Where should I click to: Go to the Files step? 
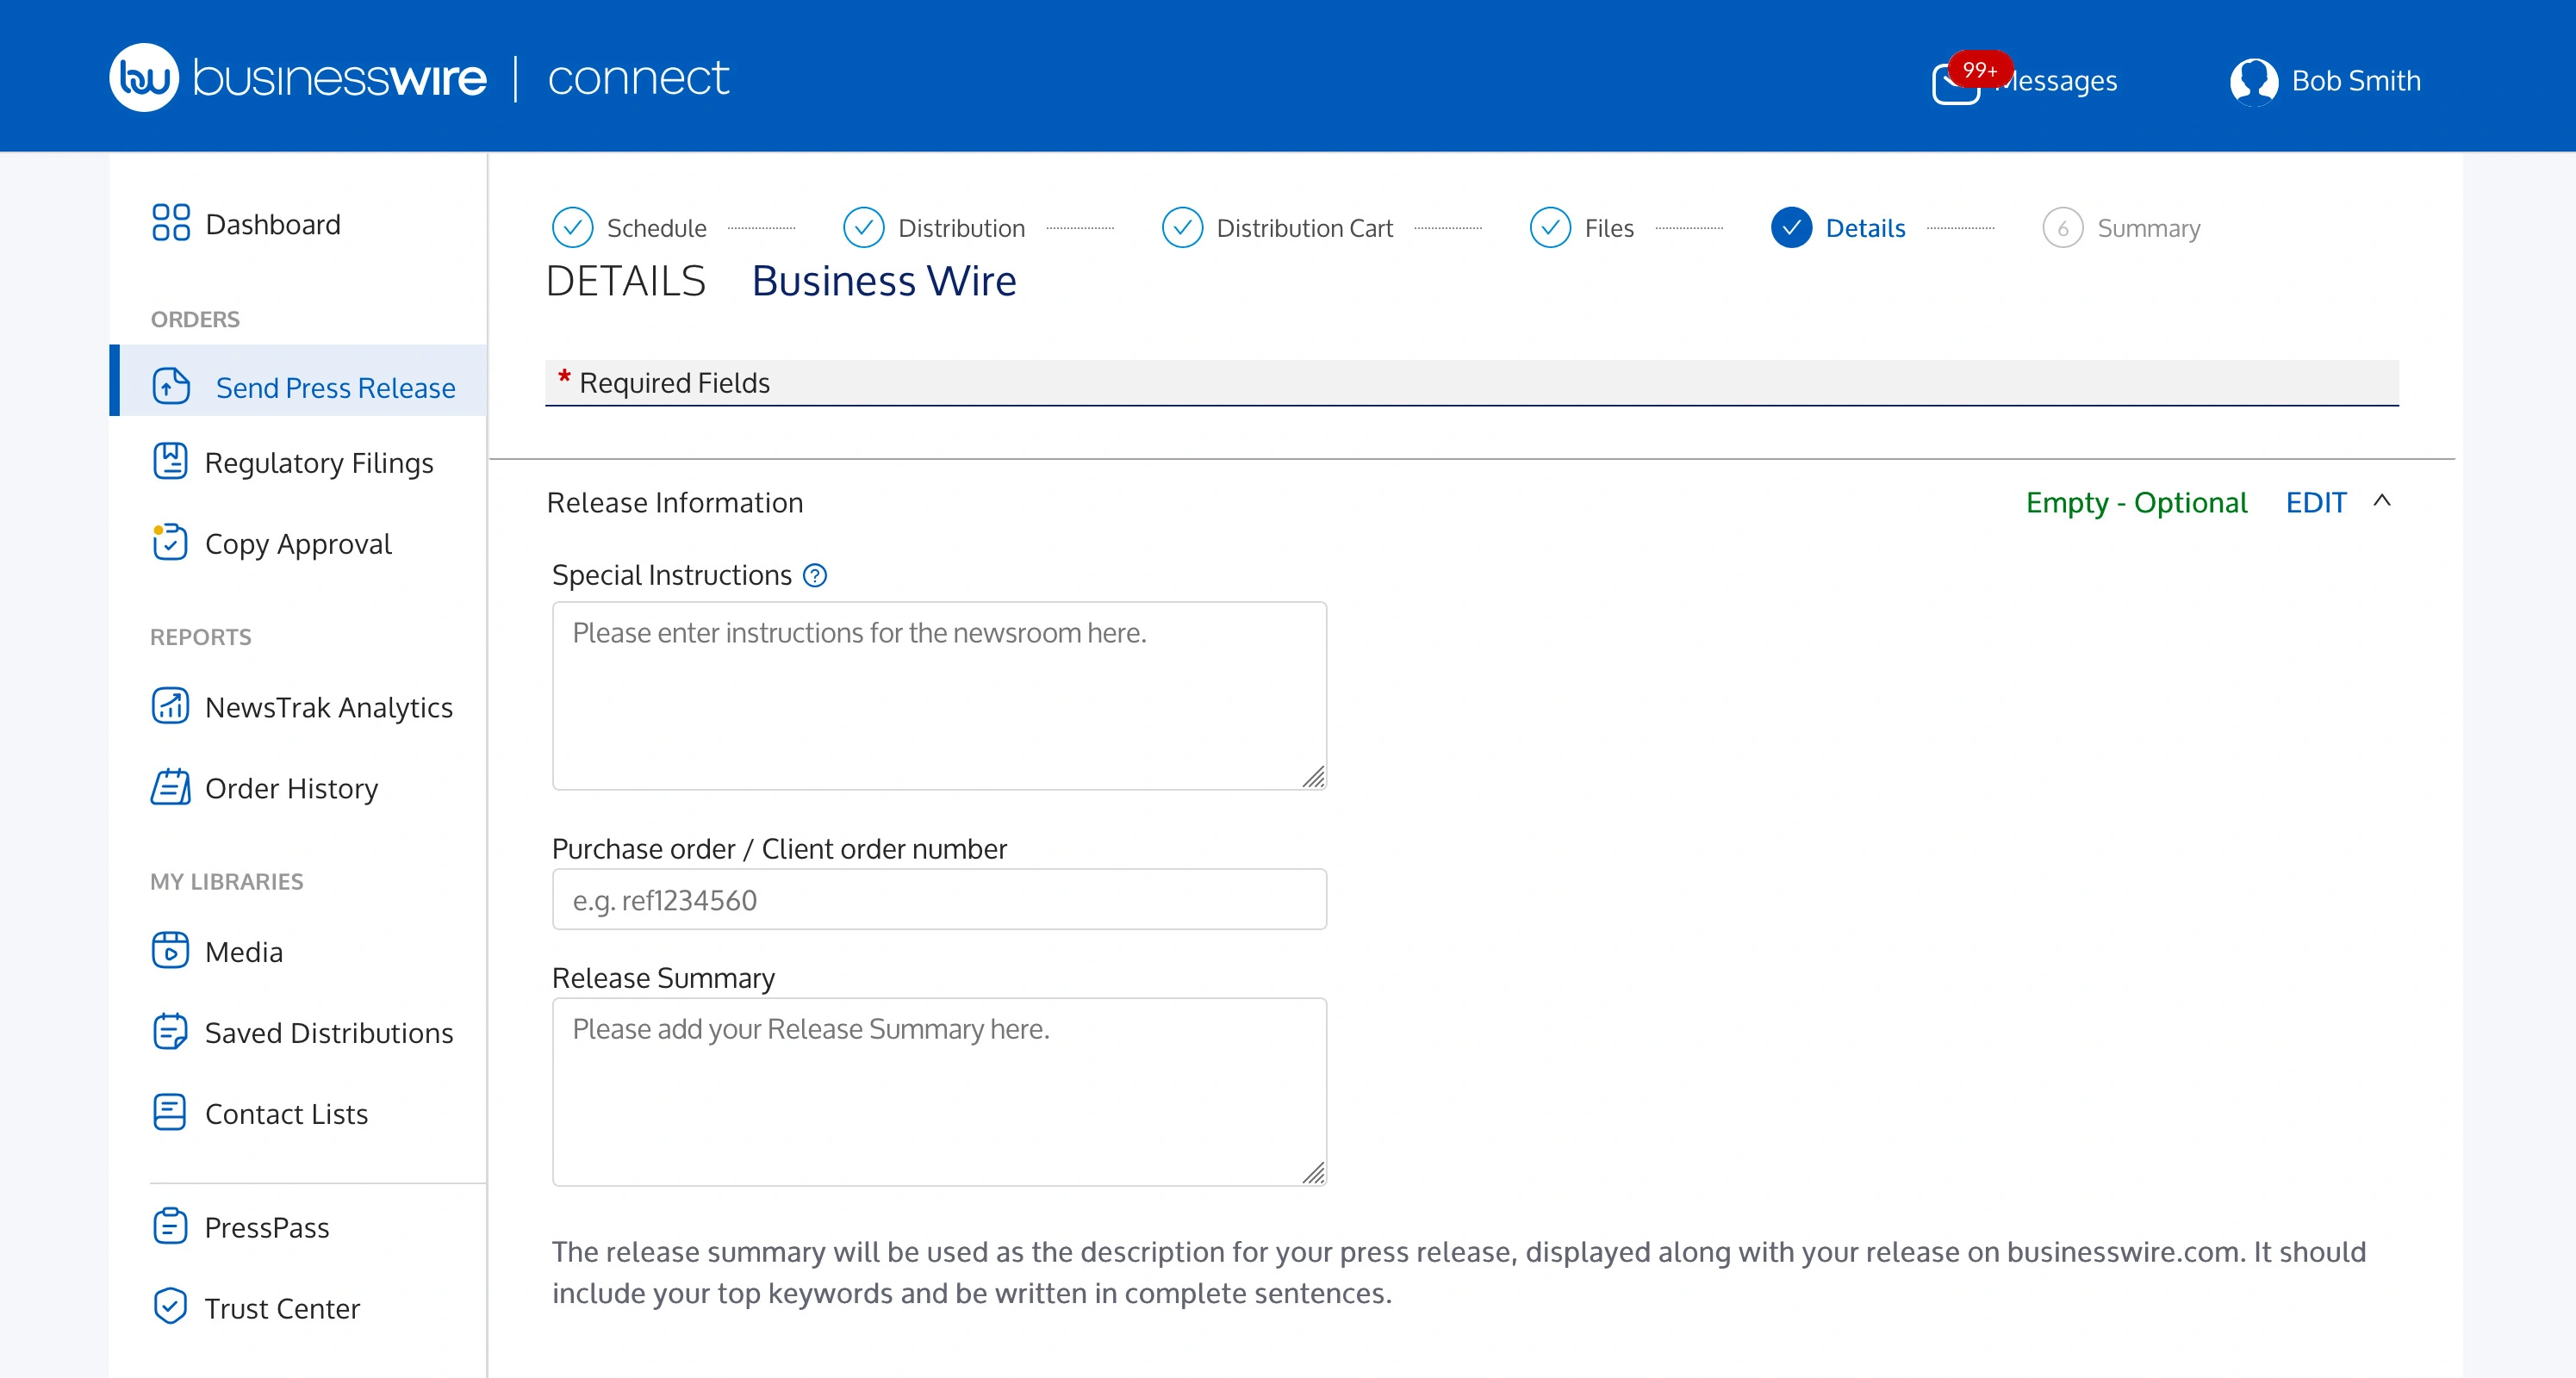point(1582,227)
